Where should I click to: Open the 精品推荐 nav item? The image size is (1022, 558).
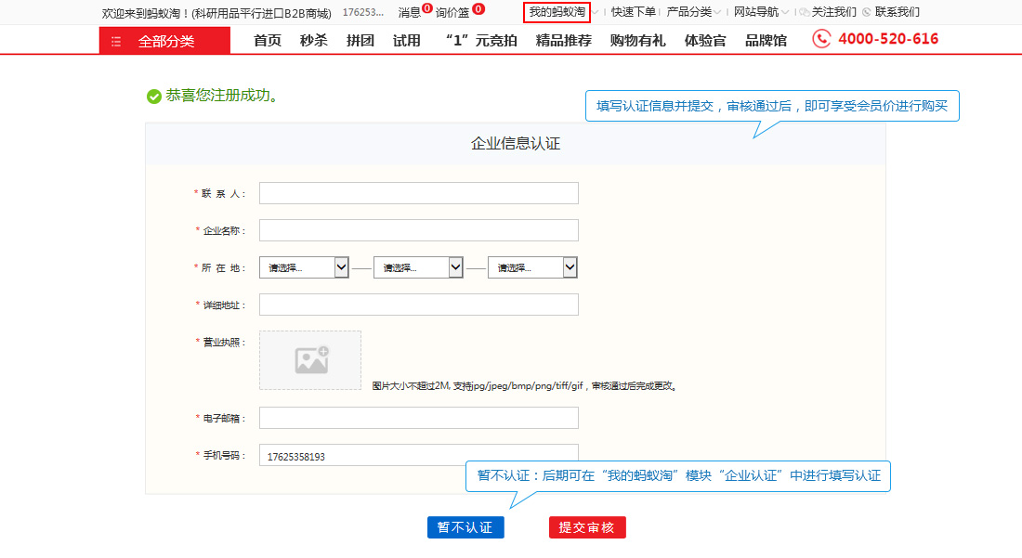click(x=564, y=40)
